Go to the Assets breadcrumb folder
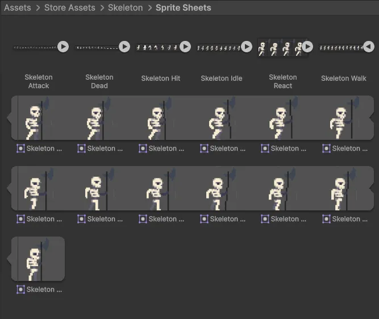Viewport: 379px width, 319px height. coord(18,8)
